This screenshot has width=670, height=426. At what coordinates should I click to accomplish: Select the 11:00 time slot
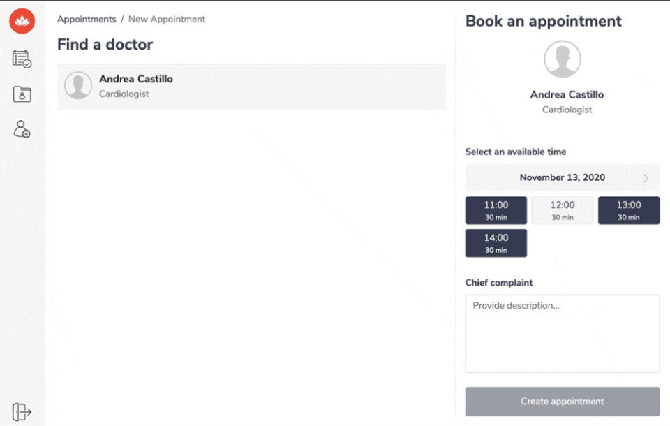click(496, 210)
